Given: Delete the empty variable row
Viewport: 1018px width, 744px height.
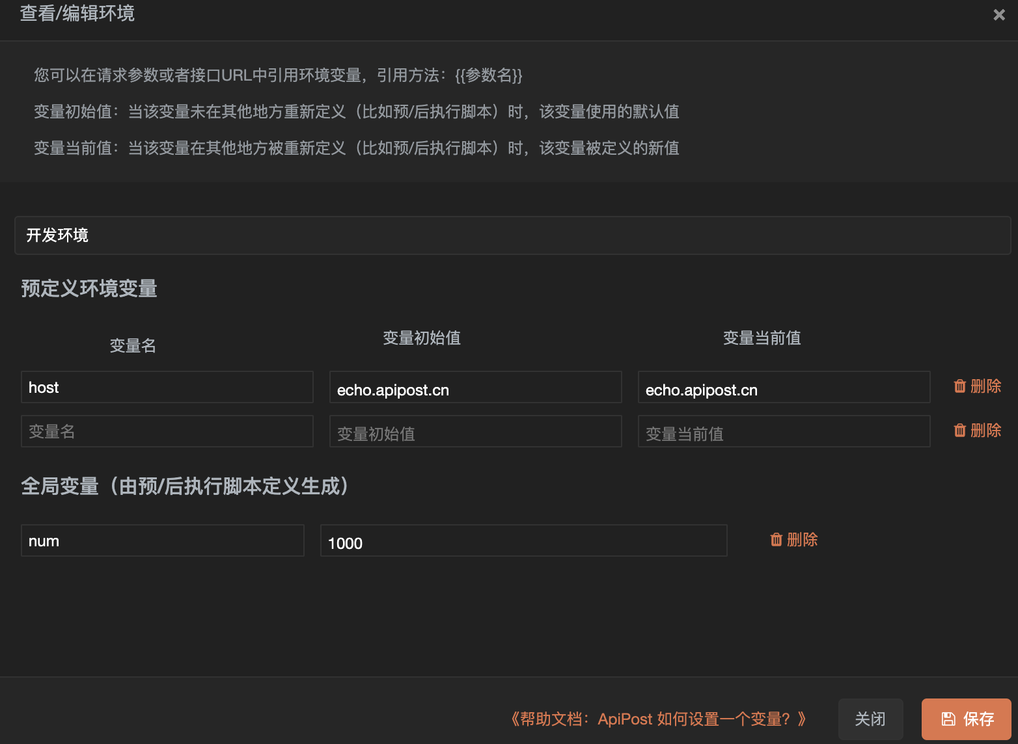Looking at the screenshot, I should click(977, 431).
